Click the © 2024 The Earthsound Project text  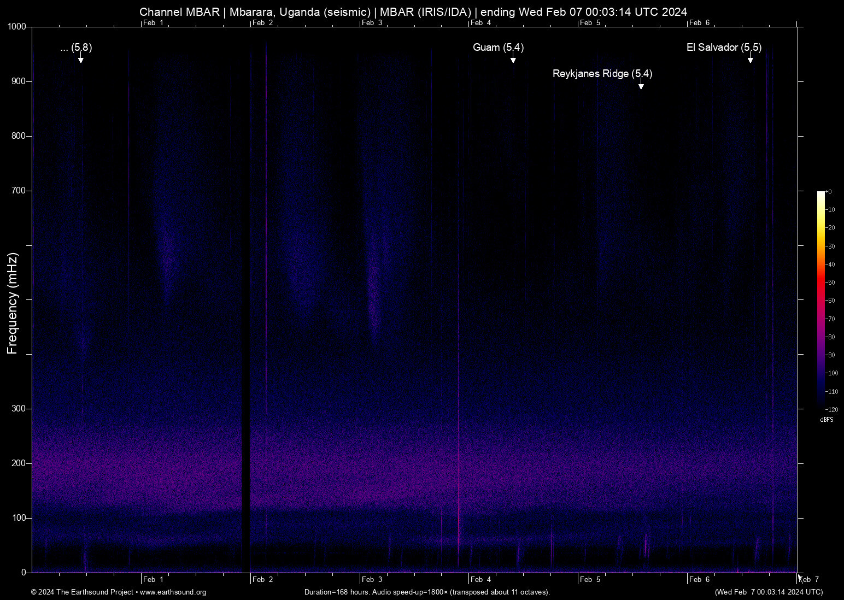coord(83,592)
